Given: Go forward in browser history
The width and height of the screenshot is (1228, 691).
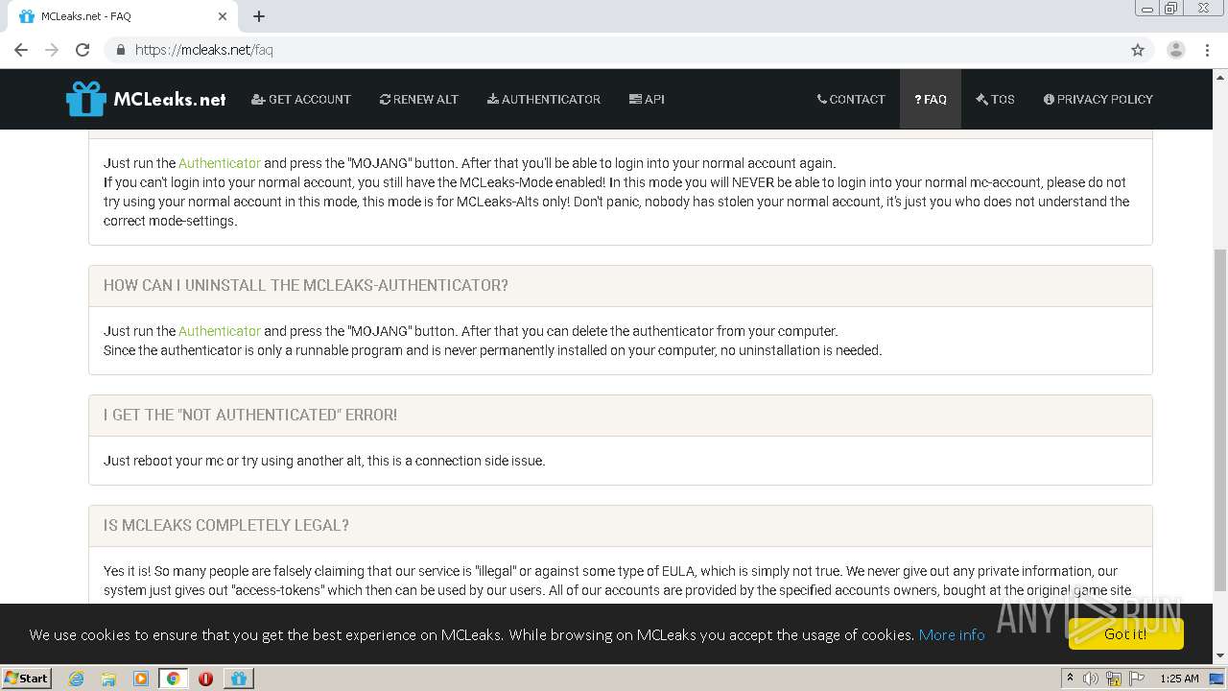Looking at the screenshot, I should point(52,50).
